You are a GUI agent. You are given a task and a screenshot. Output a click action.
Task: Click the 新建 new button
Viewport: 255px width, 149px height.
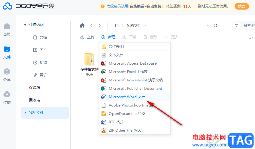click(108, 37)
